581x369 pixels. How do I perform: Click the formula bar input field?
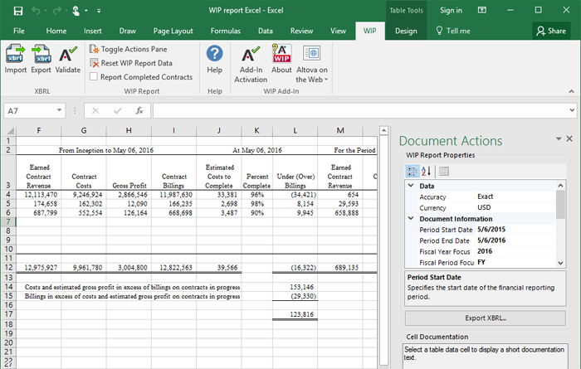(357, 110)
